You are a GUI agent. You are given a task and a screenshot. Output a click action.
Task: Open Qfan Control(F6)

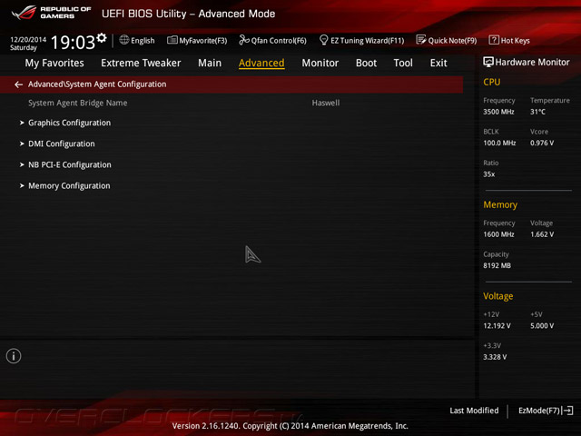[x=279, y=40]
